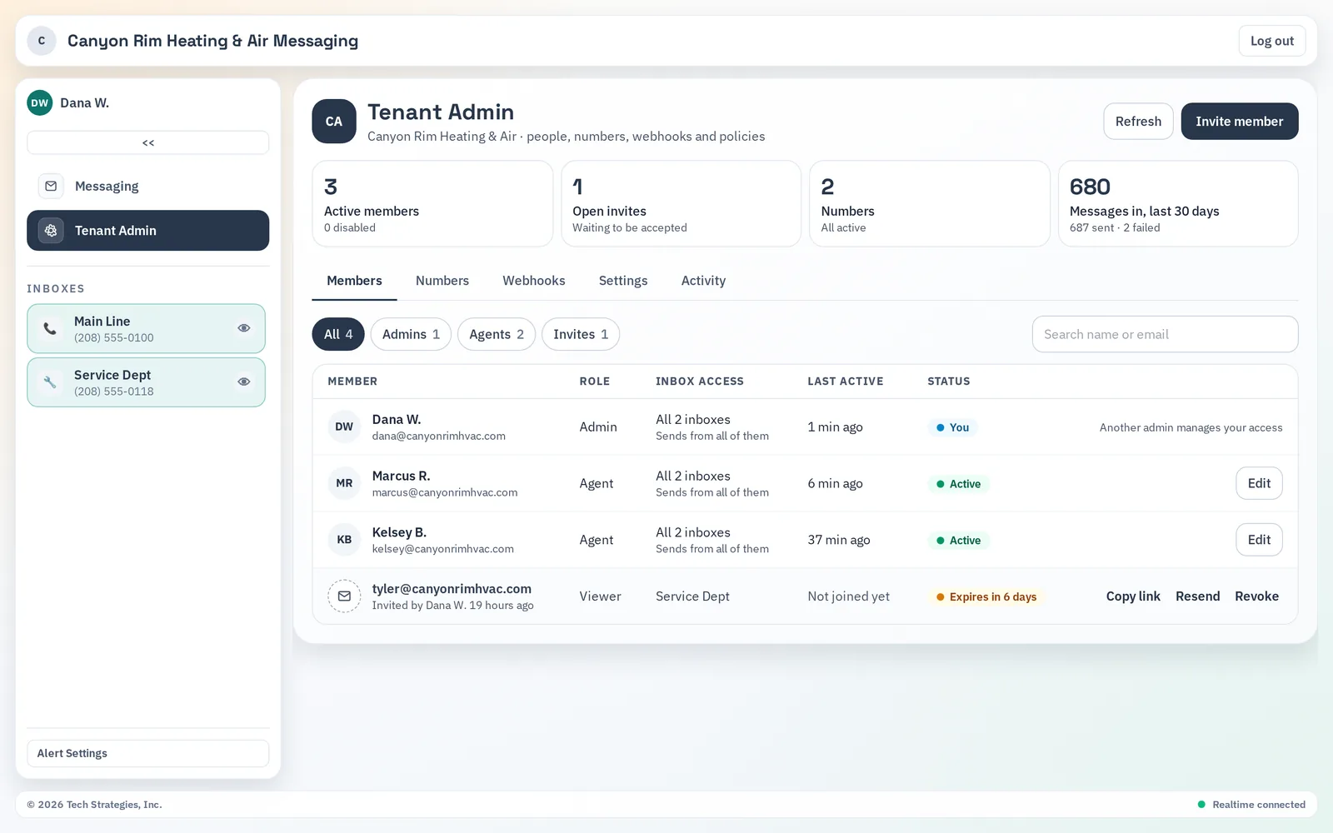Viewport: 1333px width, 833px height.
Task: Collapse the sidebar with the << button
Action: tap(148, 142)
